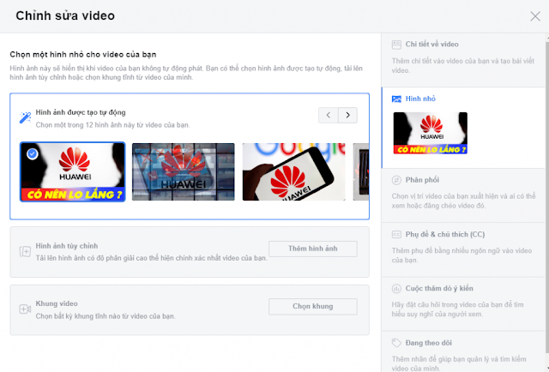The height and width of the screenshot is (372, 549).
Task: Open Chi tiết về video section
Action: [463, 60]
